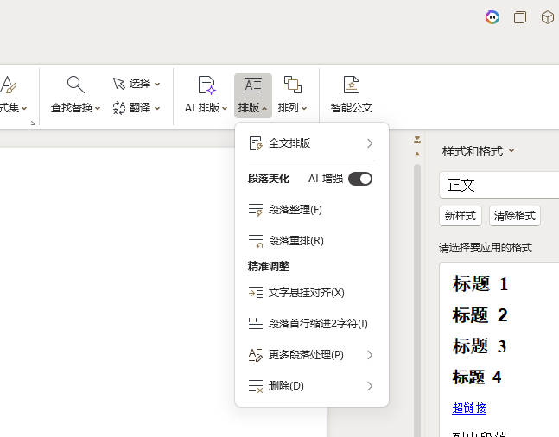The height and width of the screenshot is (437, 559).
Task: Click the 正文 current style field
Action: pos(499,185)
